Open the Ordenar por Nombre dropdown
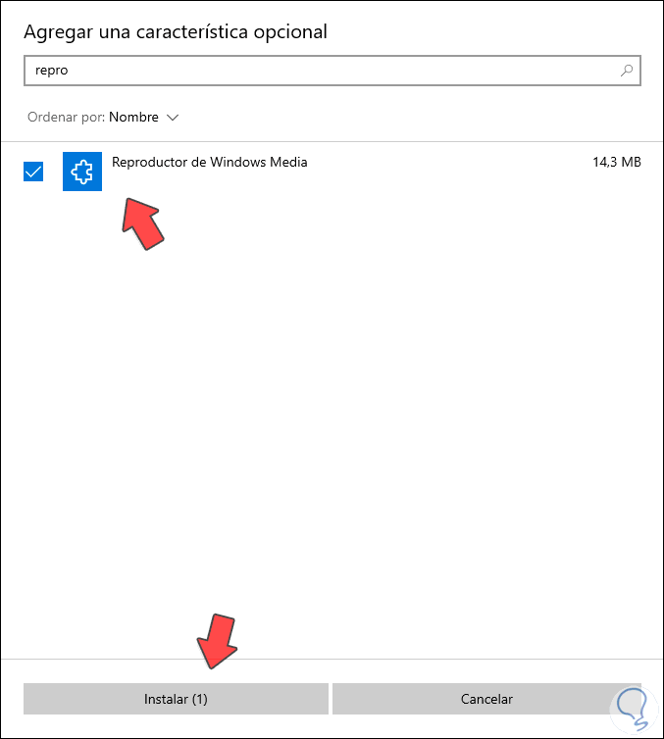Screen dimensions: 664x739 103,117
